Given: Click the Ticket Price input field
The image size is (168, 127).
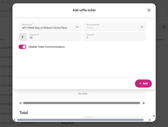Looking at the screenshot, I should click(x=54, y=37).
